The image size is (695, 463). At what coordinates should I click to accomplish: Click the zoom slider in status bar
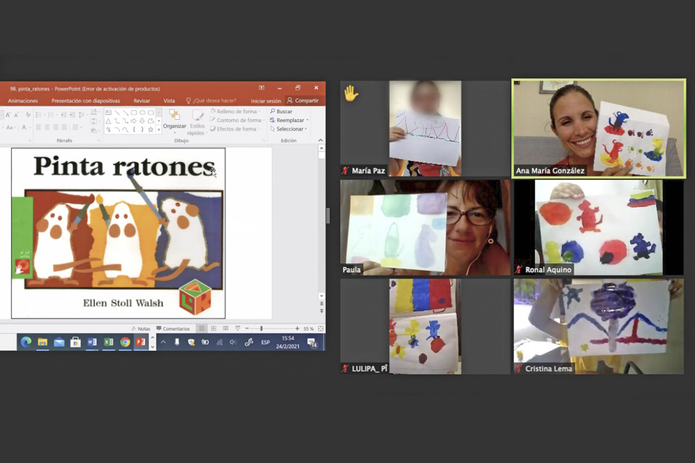click(261, 328)
